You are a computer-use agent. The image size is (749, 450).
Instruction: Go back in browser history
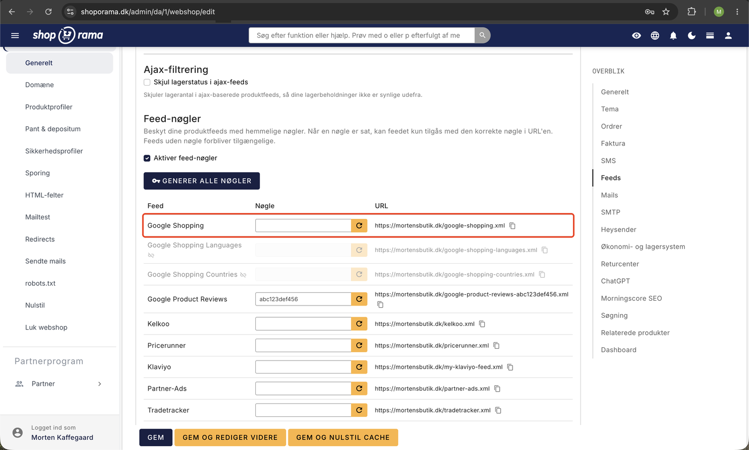coord(12,11)
